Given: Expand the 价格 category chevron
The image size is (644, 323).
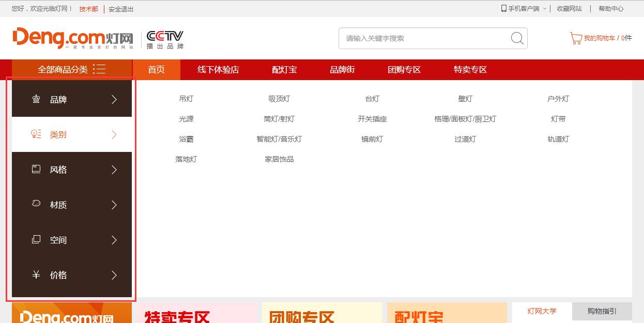Looking at the screenshot, I should point(114,275).
